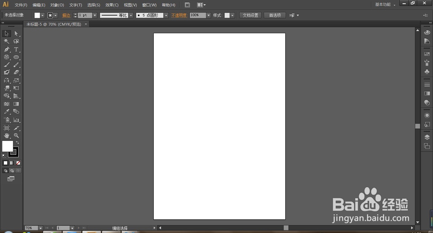Select the Hand tool
The width and height of the screenshot is (433, 233).
pyautogui.click(x=6, y=135)
